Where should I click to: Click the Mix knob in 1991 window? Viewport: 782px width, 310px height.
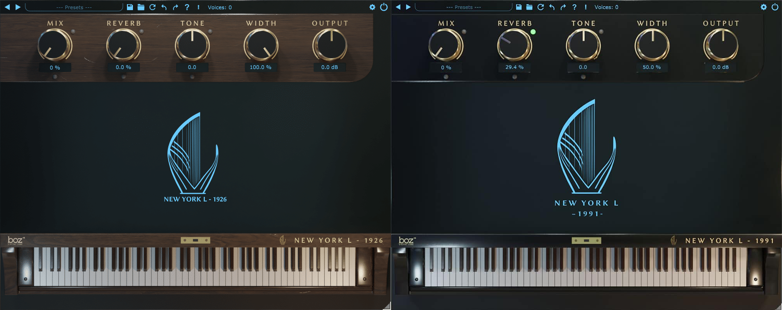pos(446,45)
